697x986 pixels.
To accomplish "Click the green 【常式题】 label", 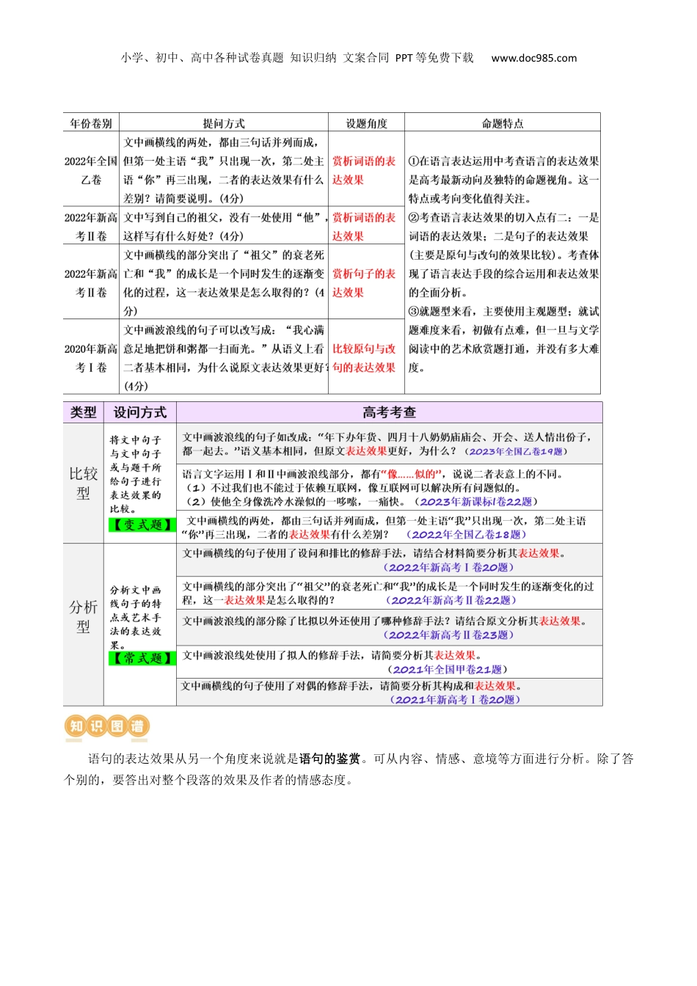I will point(140,658).
